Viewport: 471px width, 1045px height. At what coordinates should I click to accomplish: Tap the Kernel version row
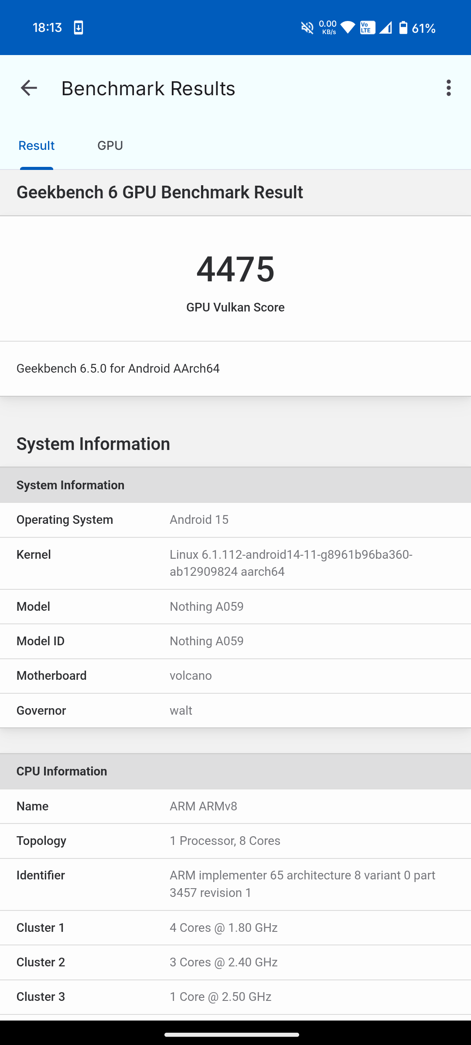[235, 563]
